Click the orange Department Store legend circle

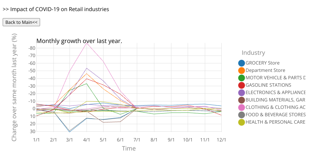(242, 70)
